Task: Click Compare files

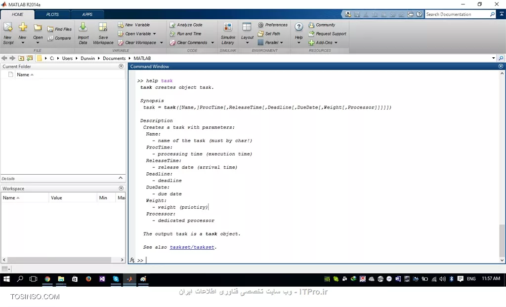Action: [59, 38]
